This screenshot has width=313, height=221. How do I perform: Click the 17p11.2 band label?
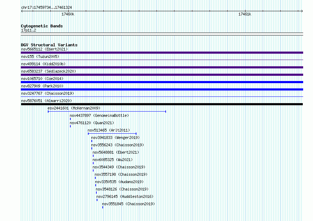coord(28,30)
